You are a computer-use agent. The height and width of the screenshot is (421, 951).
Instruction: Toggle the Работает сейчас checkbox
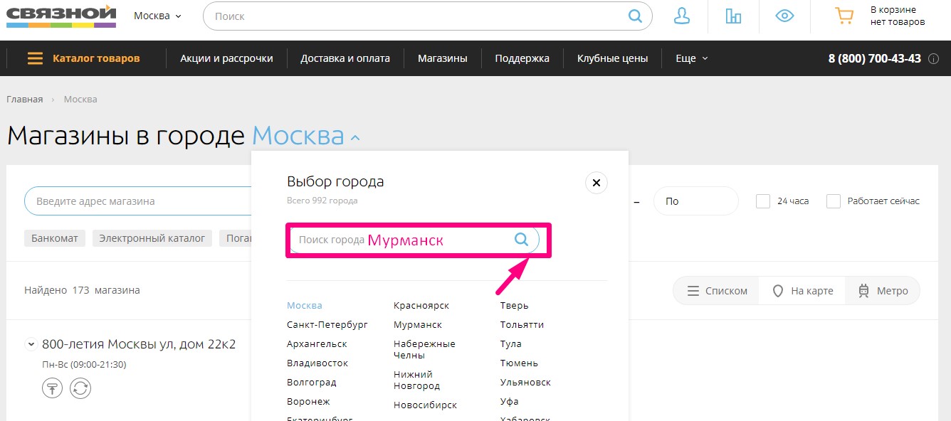tap(834, 201)
